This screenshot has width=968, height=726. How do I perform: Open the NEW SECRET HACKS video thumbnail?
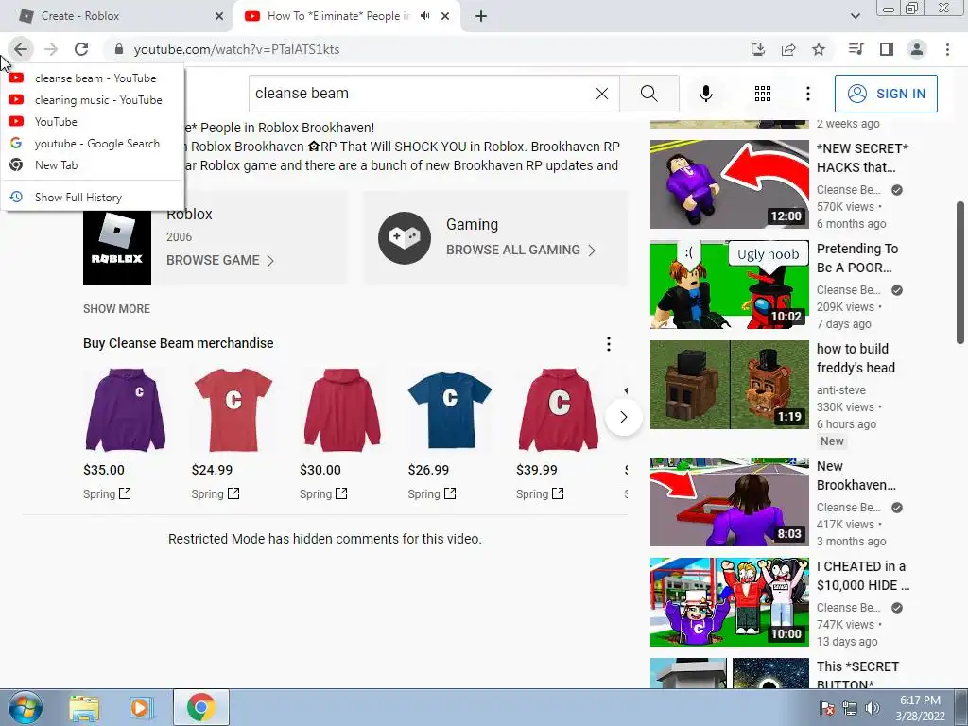coord(729,184)
